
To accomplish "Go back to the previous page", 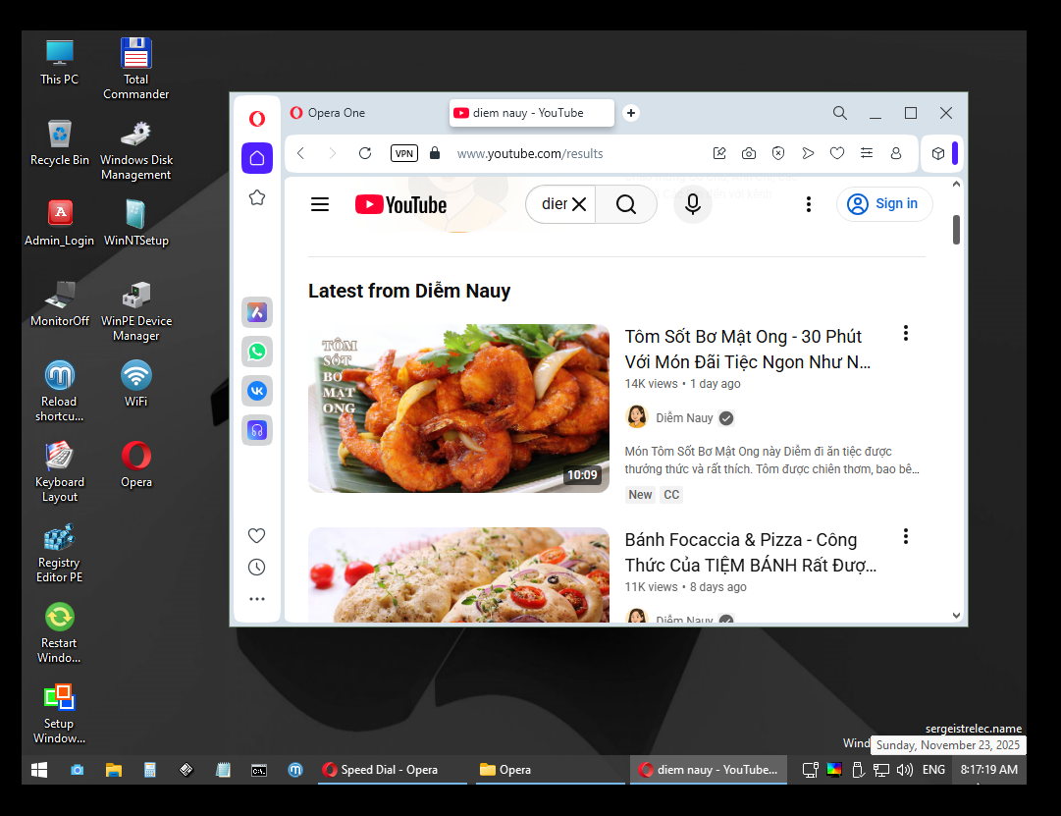I will [301, 154].
